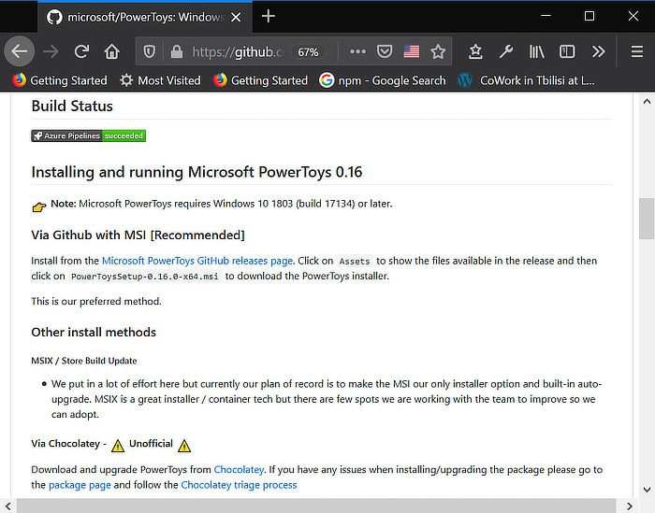Click the horizontal scrollbar left arrow

[7, 506]
